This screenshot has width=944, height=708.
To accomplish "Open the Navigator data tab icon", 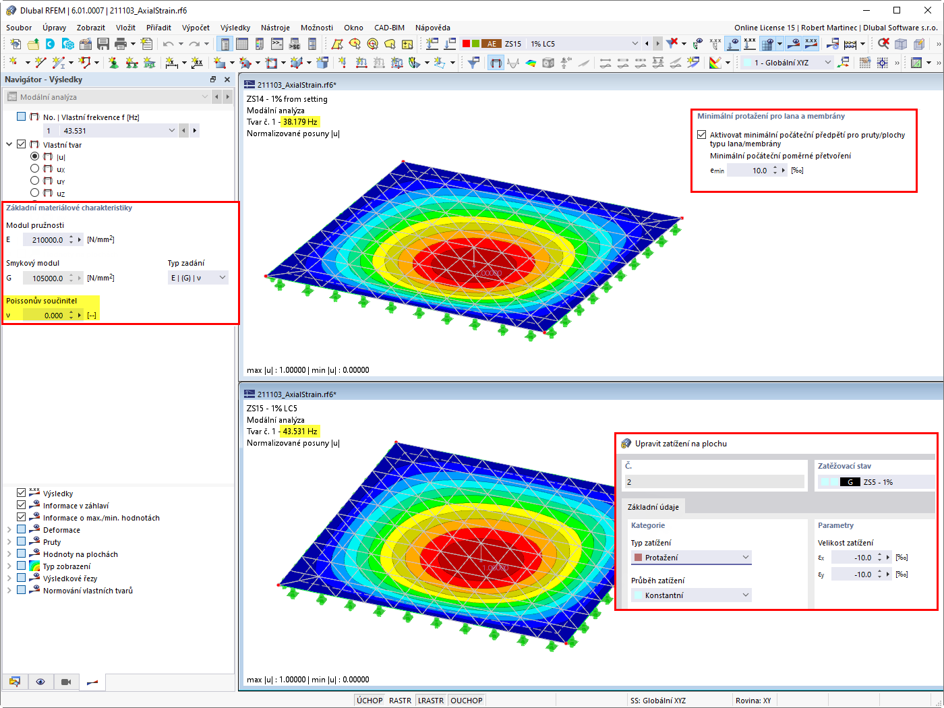I will pos(15,682).
